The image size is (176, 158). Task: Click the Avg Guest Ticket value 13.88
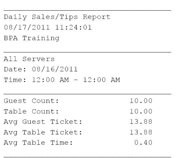click(x=141, y=122)
